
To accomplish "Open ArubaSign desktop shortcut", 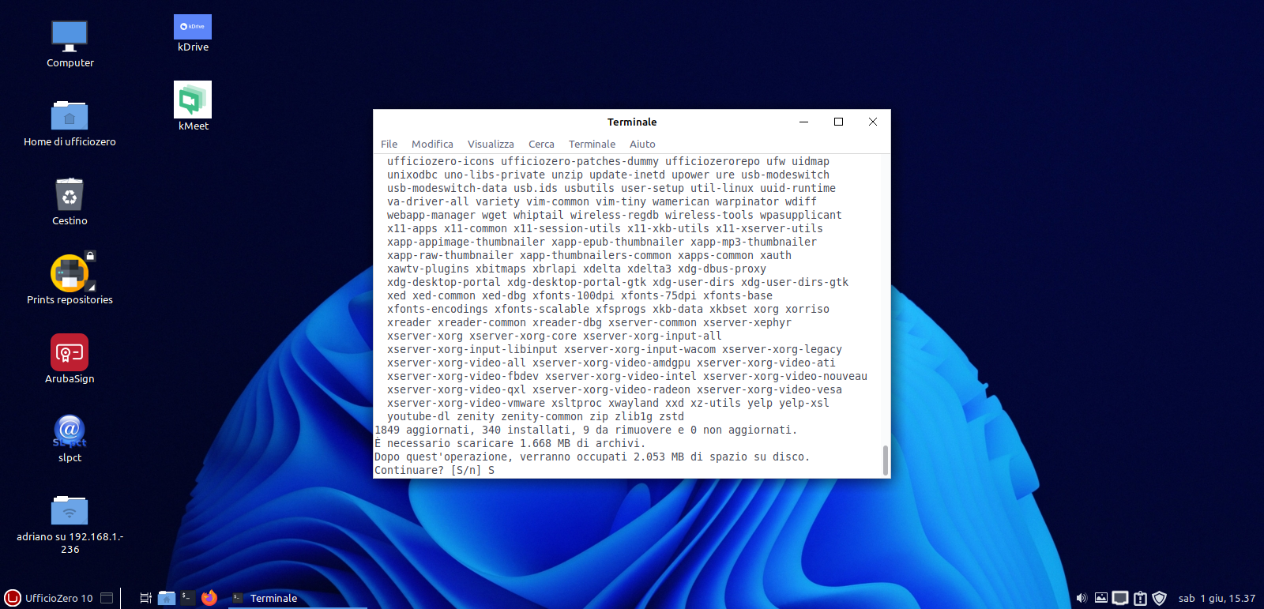I will click(70, 353).
